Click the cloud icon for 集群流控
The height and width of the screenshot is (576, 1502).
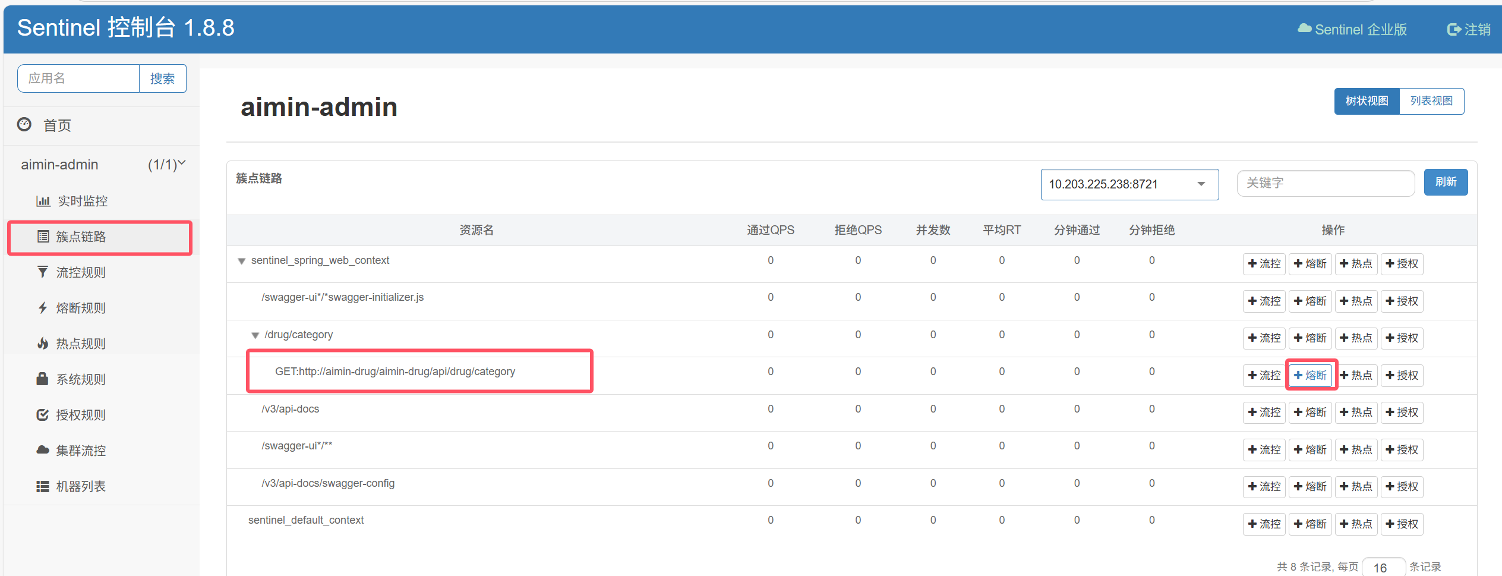point(43,450)
